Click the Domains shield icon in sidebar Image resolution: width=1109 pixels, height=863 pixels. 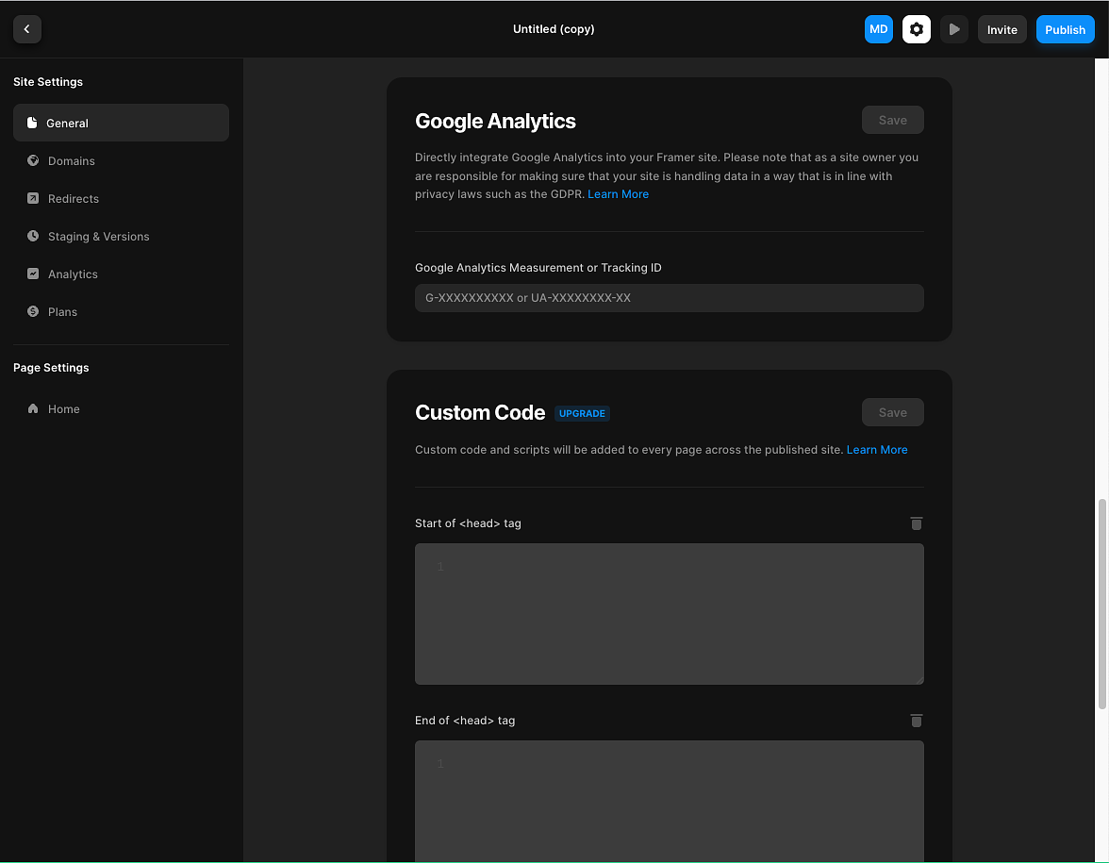[31, 160]
